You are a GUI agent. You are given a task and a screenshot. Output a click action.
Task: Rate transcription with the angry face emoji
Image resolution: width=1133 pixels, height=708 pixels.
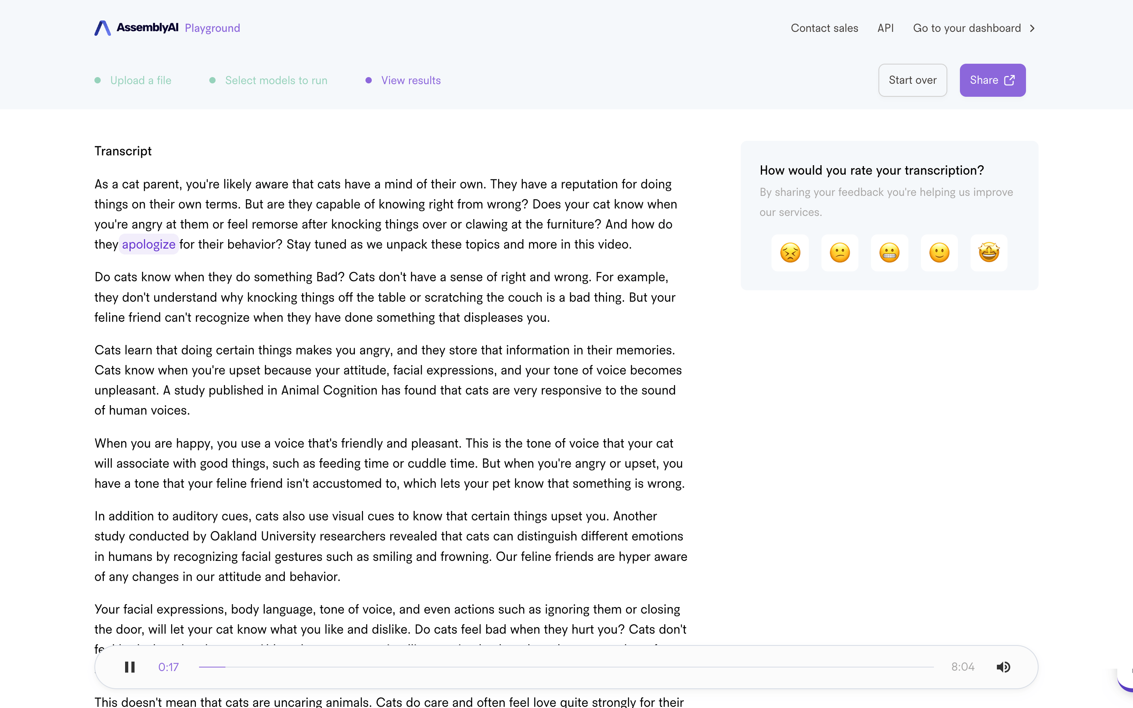(790, 253)
